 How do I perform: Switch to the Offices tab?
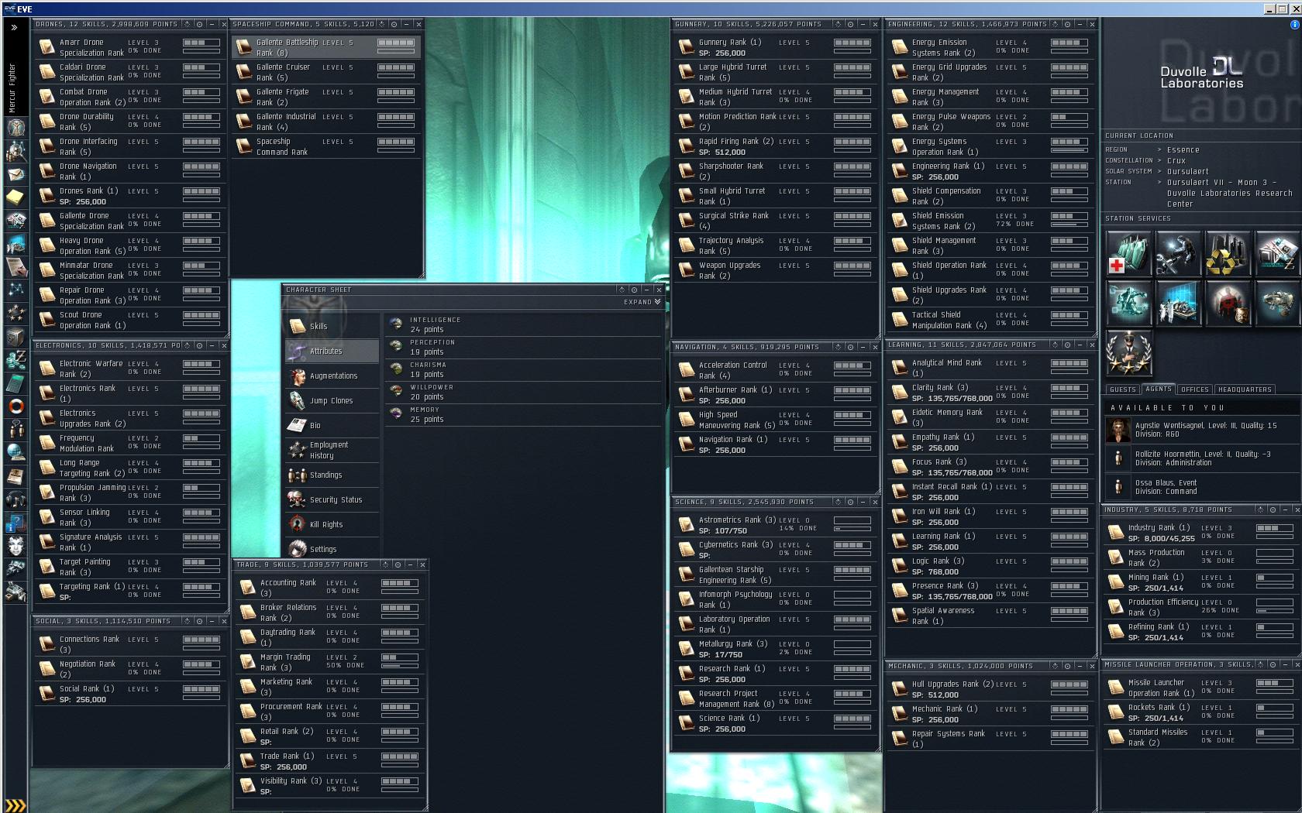(x=1195, y=389)
